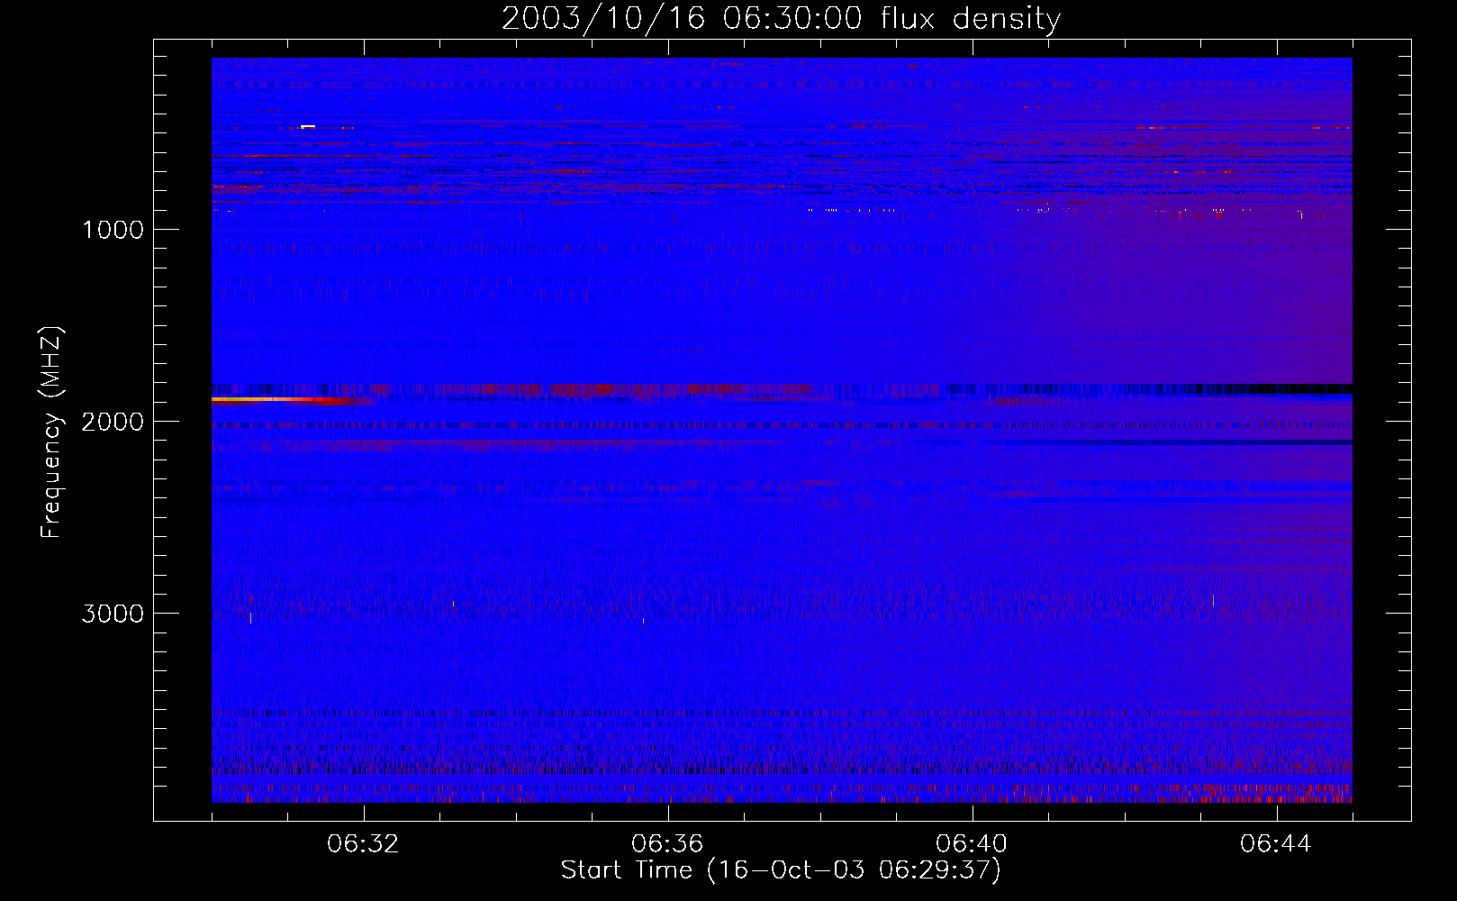1457x901 pixels.
Task: Click the '06:32' time axis label
Action: (x=363, y=844)
